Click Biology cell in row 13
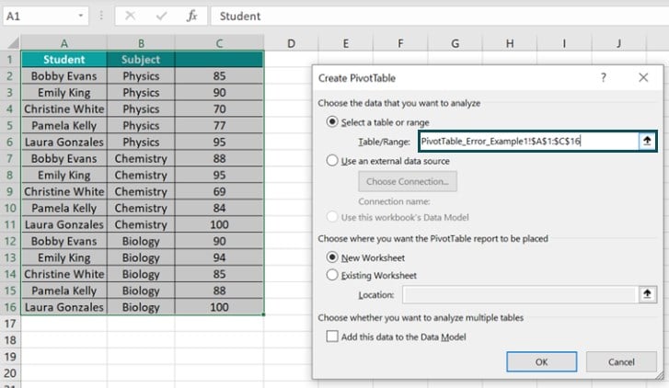Screen dimensions: 669x388 pyautogui.click(x=141, y=257)
